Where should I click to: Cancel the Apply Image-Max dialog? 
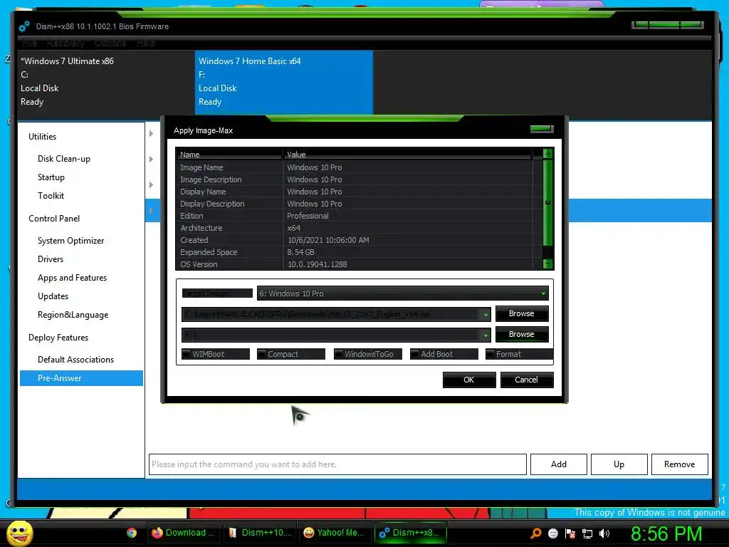pyautogui.click(x=526, y=380)
